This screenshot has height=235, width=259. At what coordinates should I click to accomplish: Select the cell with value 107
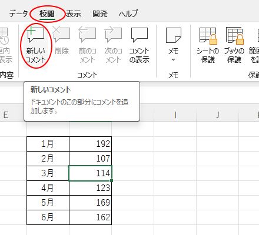pyautogui.click(x=91, y=159)
